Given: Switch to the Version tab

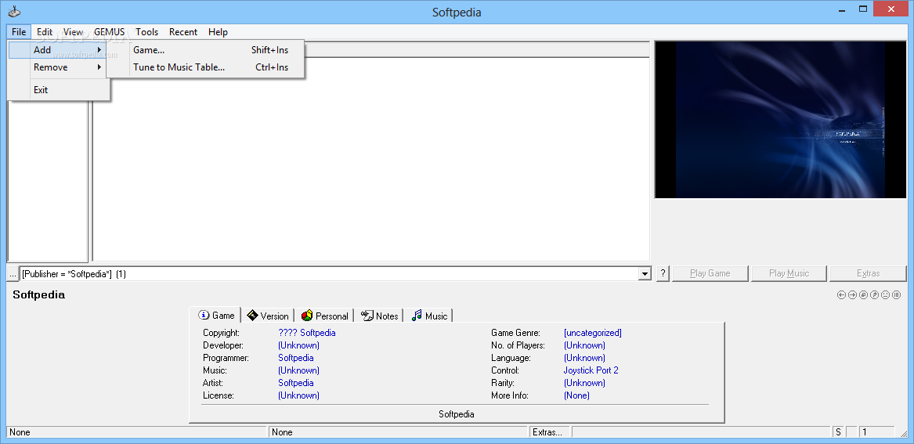Looking at the screenshot, I should pos(268,316).
